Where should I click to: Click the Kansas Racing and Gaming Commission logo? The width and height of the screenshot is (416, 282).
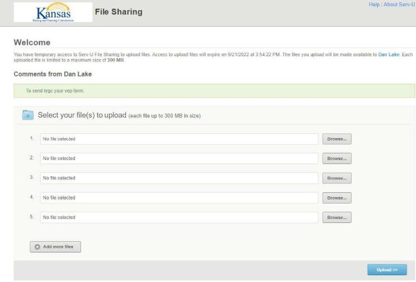[x=53, y=12]
